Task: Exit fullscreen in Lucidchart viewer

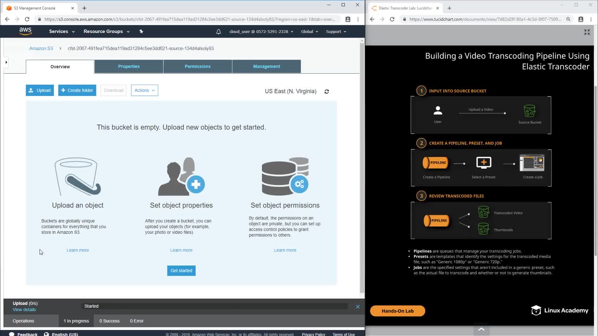Action: [x=587, y=32]
